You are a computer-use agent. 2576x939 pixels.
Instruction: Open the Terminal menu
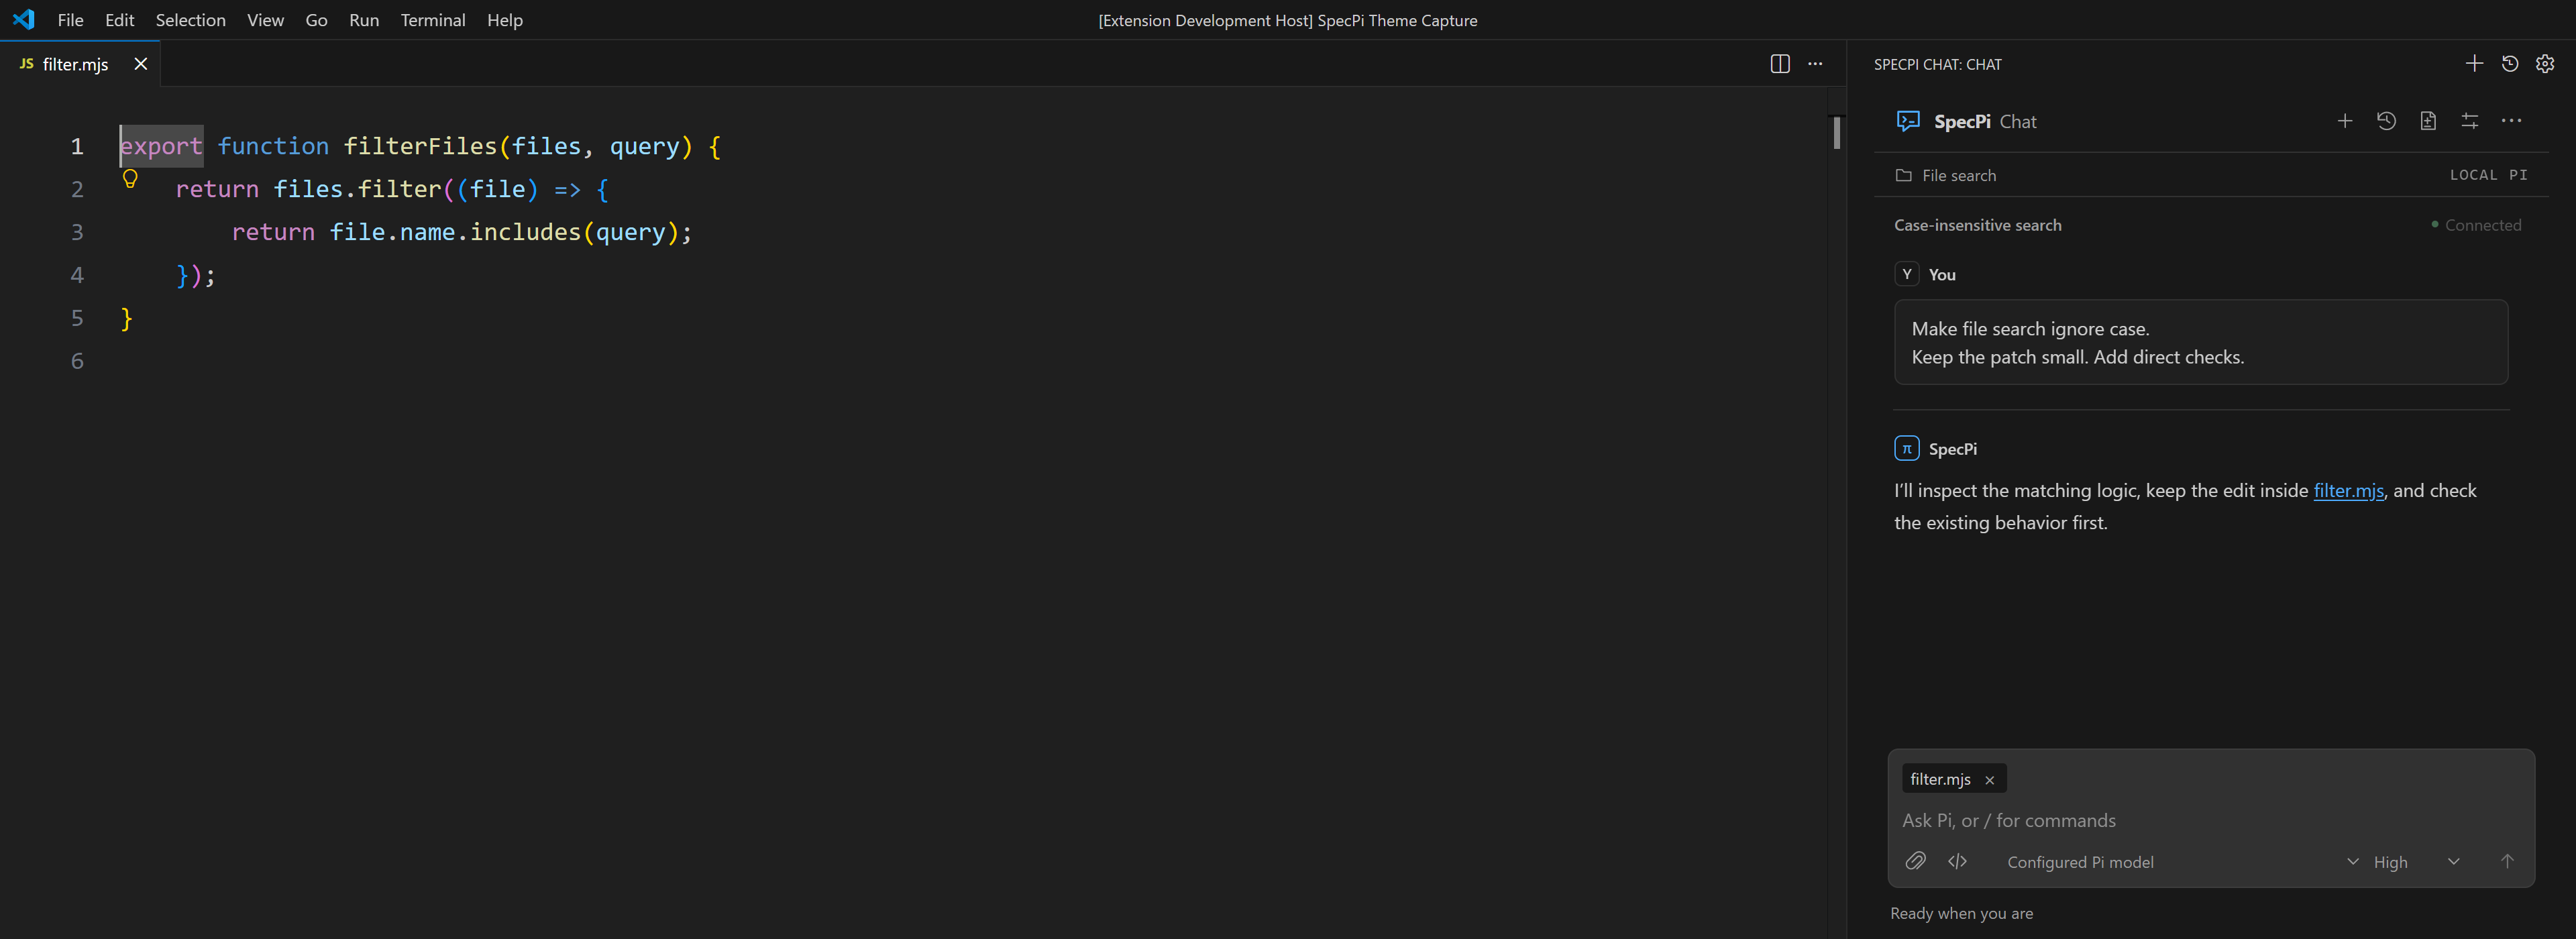[432, 20]
